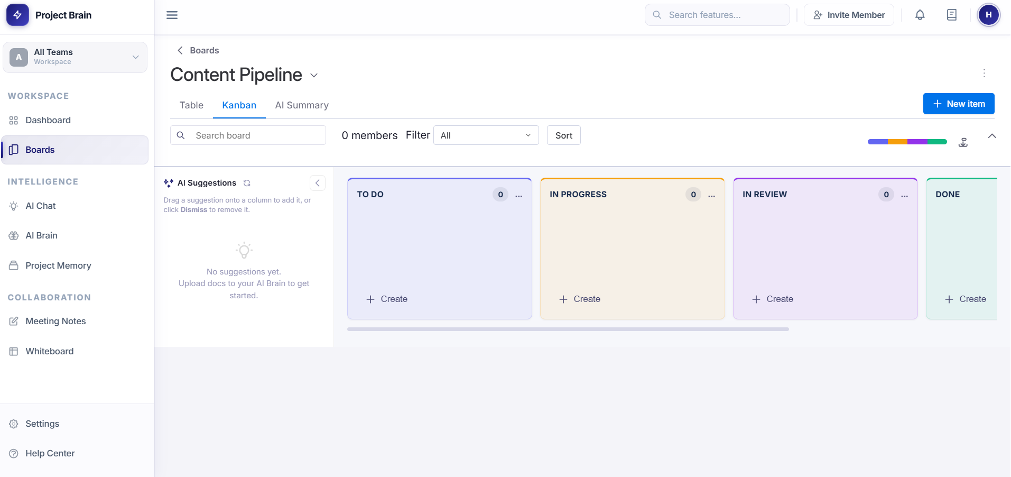1011x477 pixels.
Task: Click the Project Brain lightning logo
Action: (17, 15)
